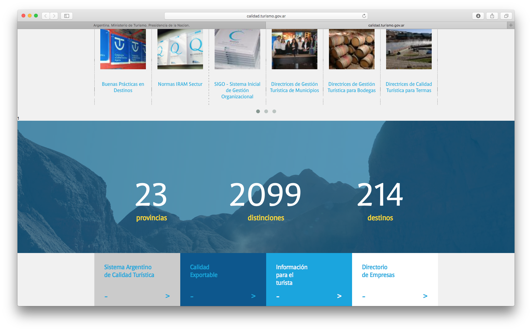Image resolution: width=532 pixels, height=331 pixels.
Task: Click the Safari forward arrow button
Action: (54, 16)
